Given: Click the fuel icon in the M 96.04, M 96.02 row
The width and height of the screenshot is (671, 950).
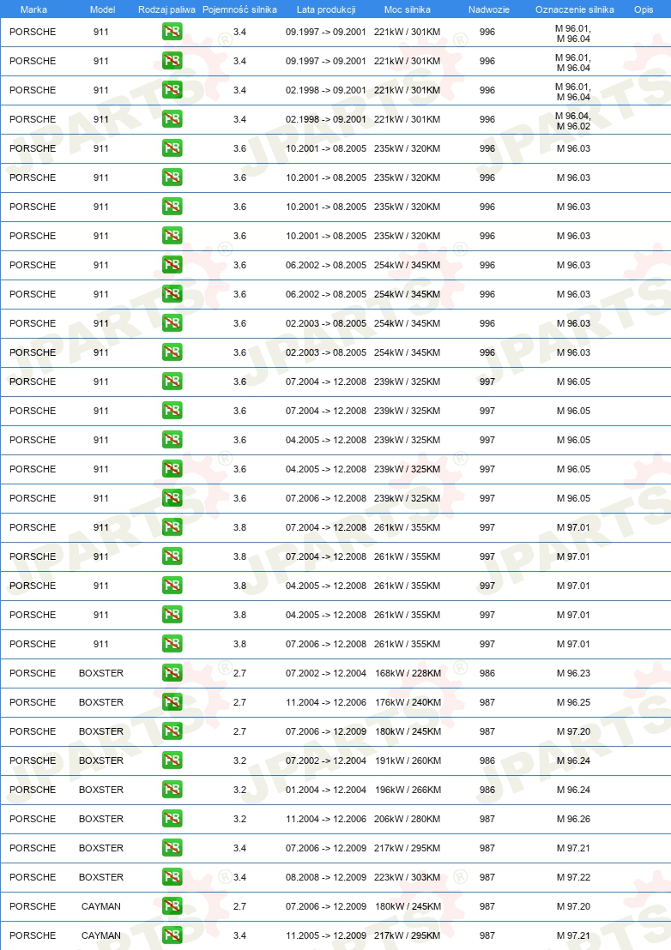Looking at the screenshot, I should coord(172,119).
